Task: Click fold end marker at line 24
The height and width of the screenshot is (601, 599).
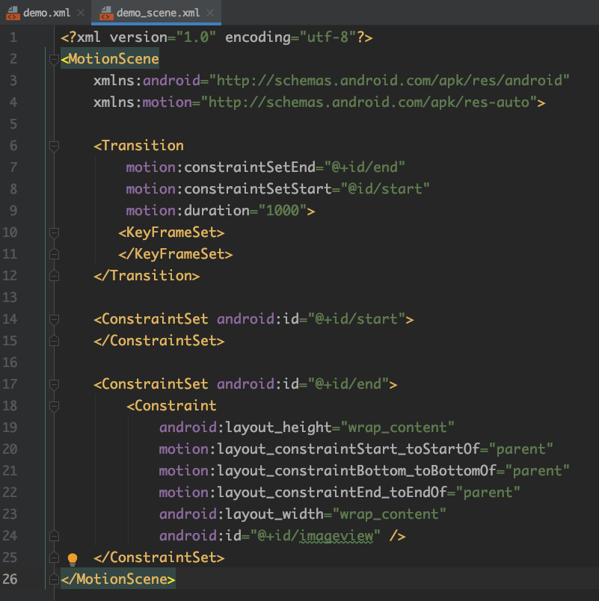Action: point(54,535)
